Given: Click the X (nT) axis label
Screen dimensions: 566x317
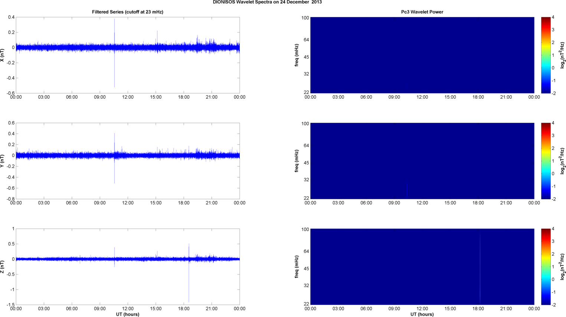Looking at the screenshot, I should [3, 55].
